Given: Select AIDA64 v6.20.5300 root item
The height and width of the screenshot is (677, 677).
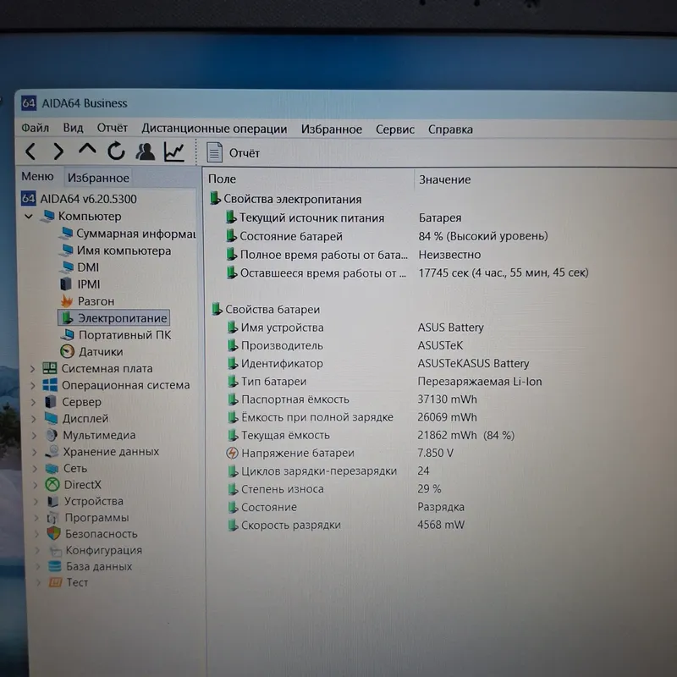Looking at the screenshot, I should [79, 199].
